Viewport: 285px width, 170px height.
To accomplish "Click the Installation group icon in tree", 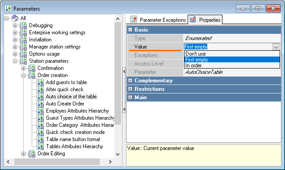I will (x=23, y=40).
